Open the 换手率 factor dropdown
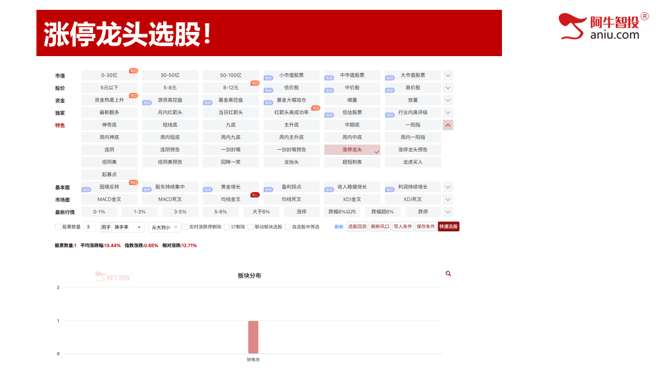 coord(128,227)
